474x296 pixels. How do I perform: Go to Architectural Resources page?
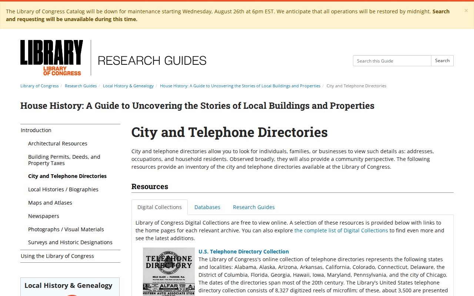(x=58, y=144)
